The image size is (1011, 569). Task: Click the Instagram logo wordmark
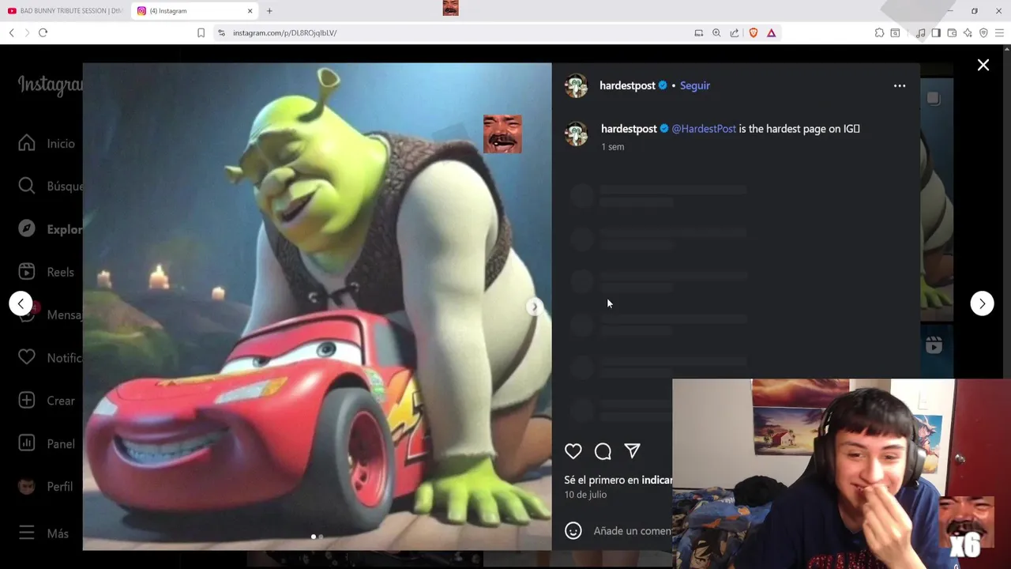click(x=50, y=85)
